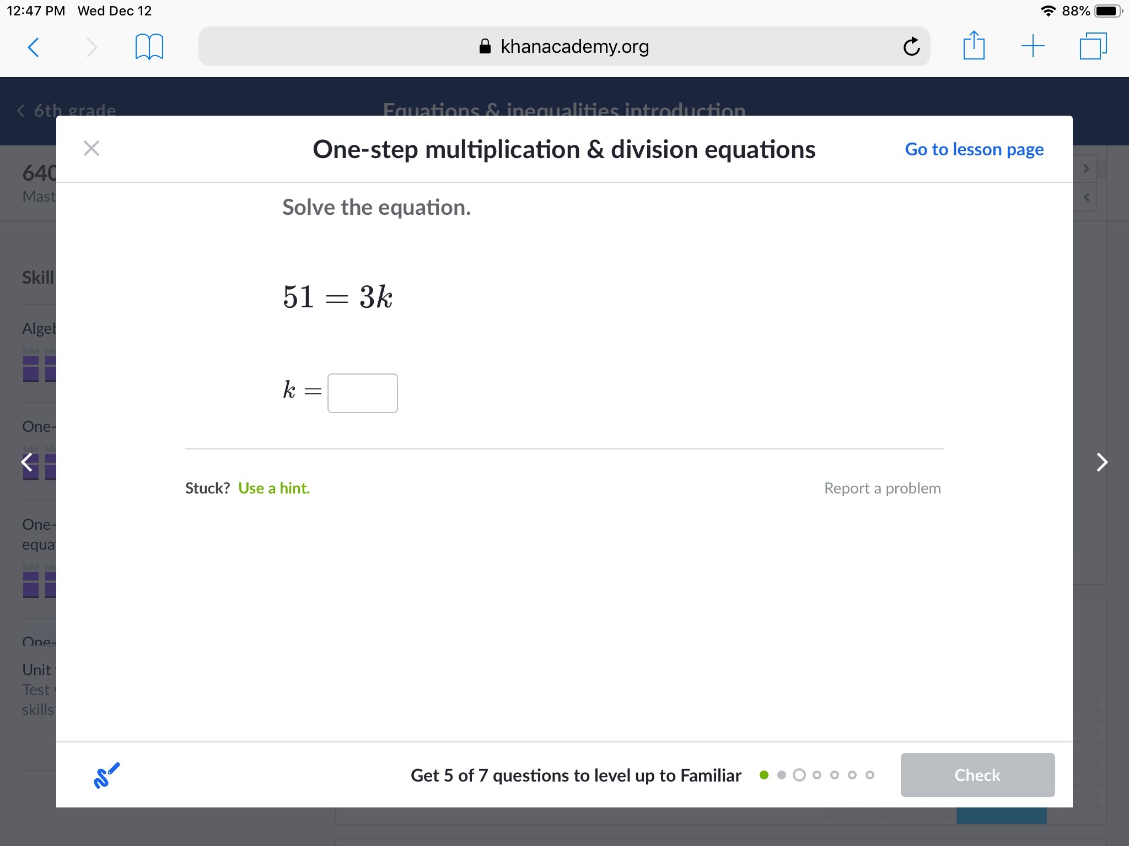Open the Go to lesson page link

coord(974,149)
